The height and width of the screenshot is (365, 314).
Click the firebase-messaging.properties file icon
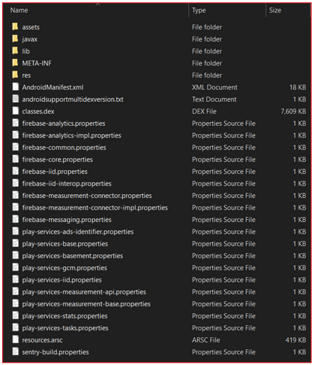pos(15,219)
